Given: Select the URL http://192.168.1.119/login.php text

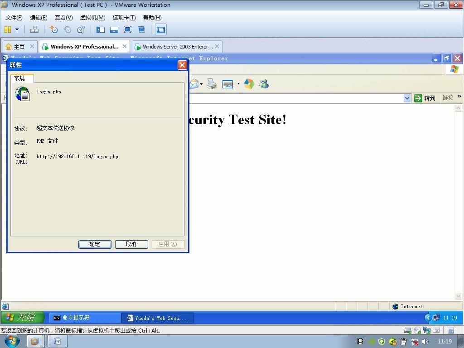Looking at the screenshot, I should tap(77, 156).
